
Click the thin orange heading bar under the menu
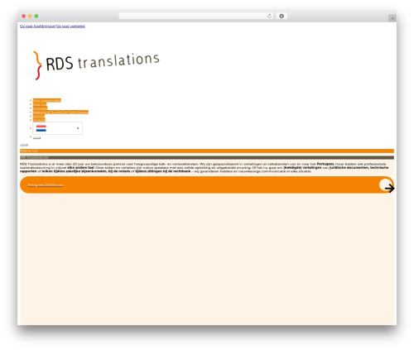(x=207, y=151)
